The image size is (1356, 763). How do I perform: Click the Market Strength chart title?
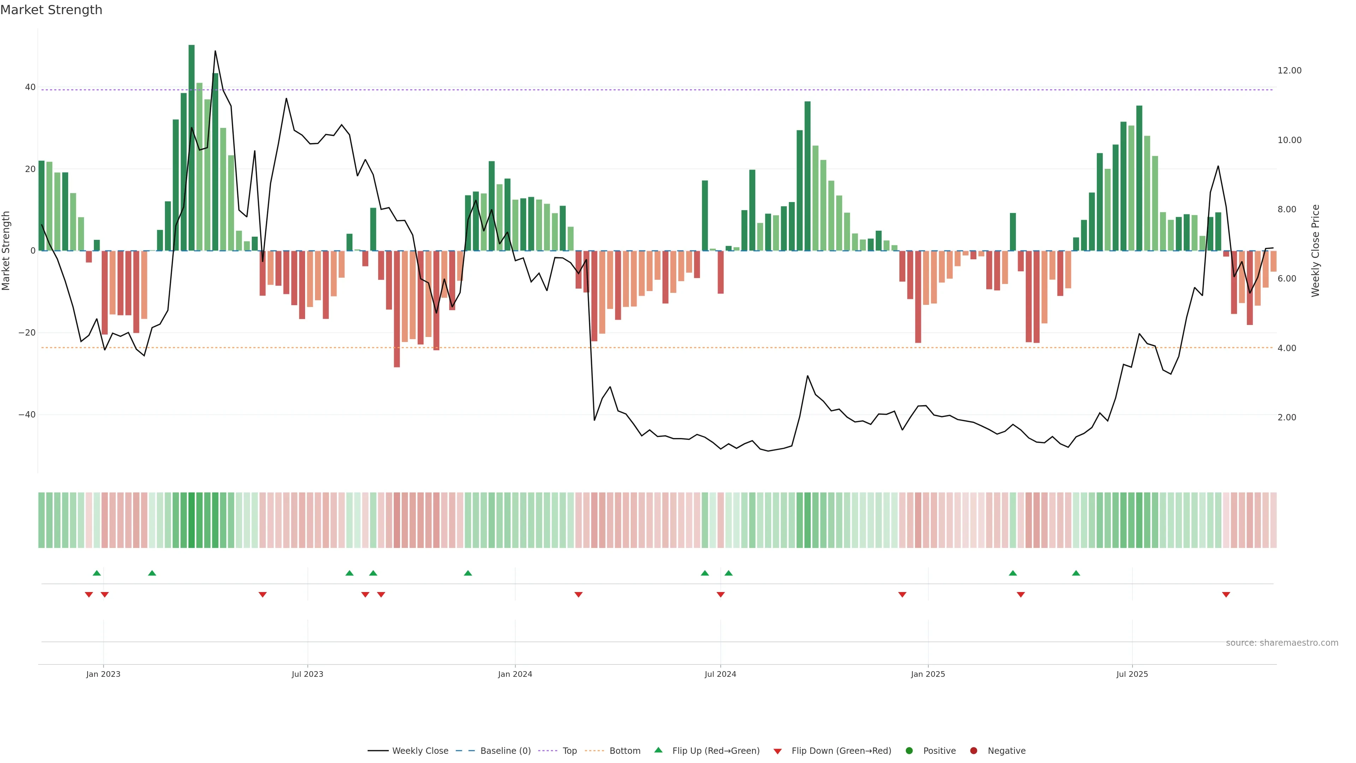click(x=51, y=10)
